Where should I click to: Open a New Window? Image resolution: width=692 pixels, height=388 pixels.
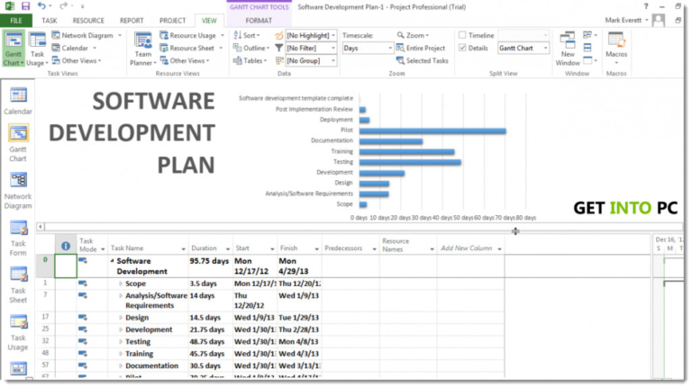(568, 49)
